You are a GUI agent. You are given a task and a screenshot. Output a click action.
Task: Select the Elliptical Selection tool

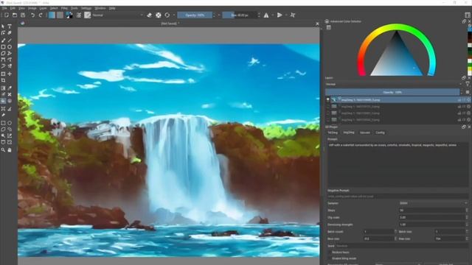pos(10,123)
